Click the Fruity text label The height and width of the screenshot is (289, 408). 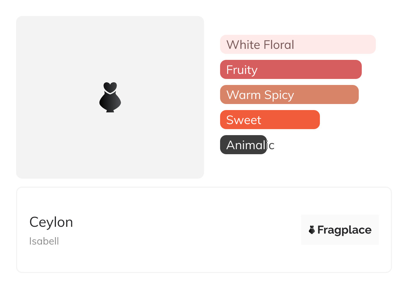tap(242, 70)
